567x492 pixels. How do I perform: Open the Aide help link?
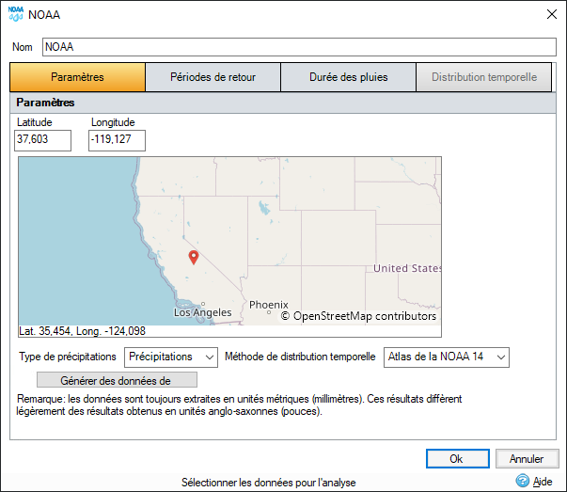(542, 482)
